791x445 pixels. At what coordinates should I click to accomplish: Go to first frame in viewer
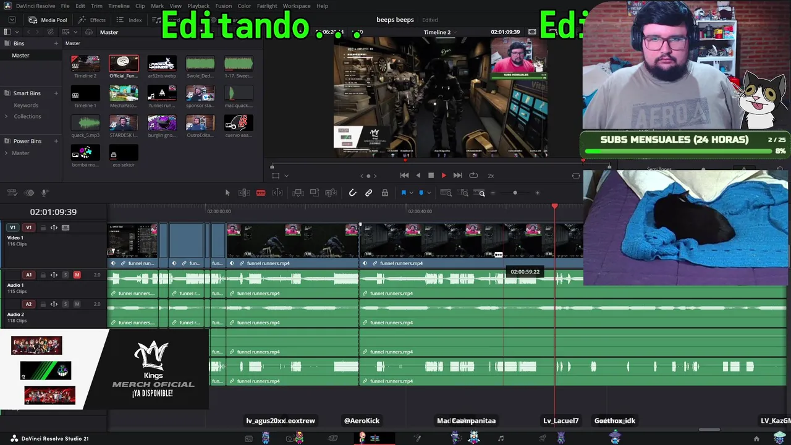[404, 176]
